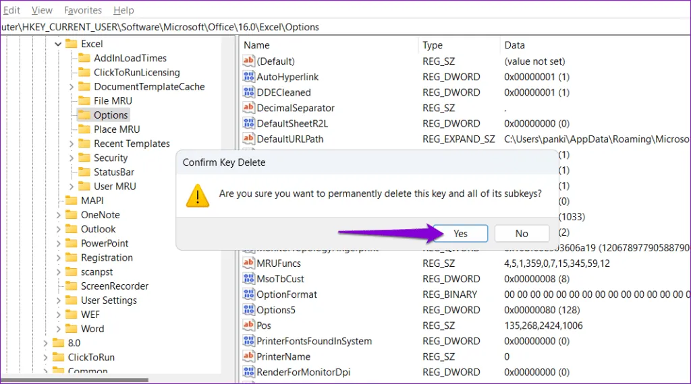Click the PrinterName value icon
This screenshot has width=691, height=384.
tap(249, 356)
